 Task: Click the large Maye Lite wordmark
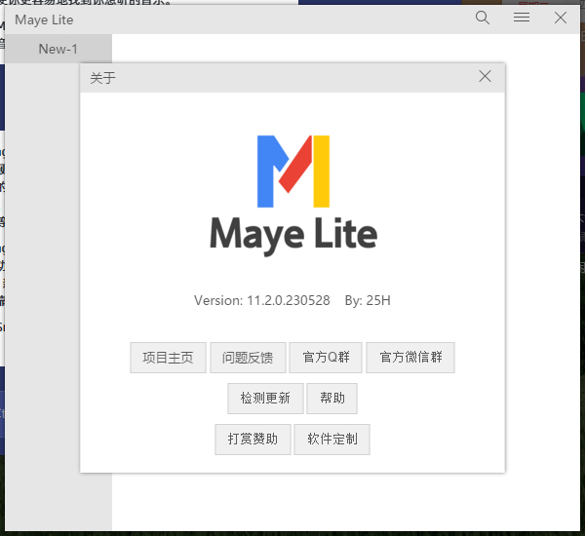click(x=293, y=235)
